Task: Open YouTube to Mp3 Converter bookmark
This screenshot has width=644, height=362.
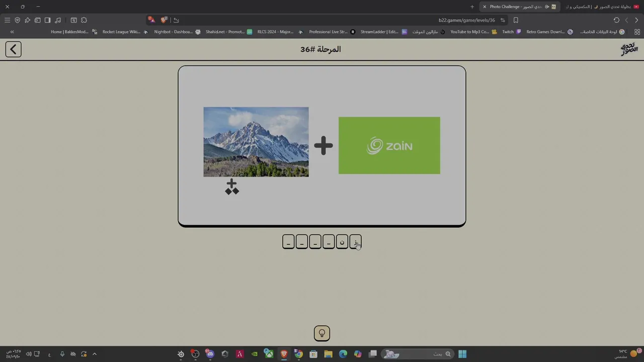Action: (x=473, y=32)
